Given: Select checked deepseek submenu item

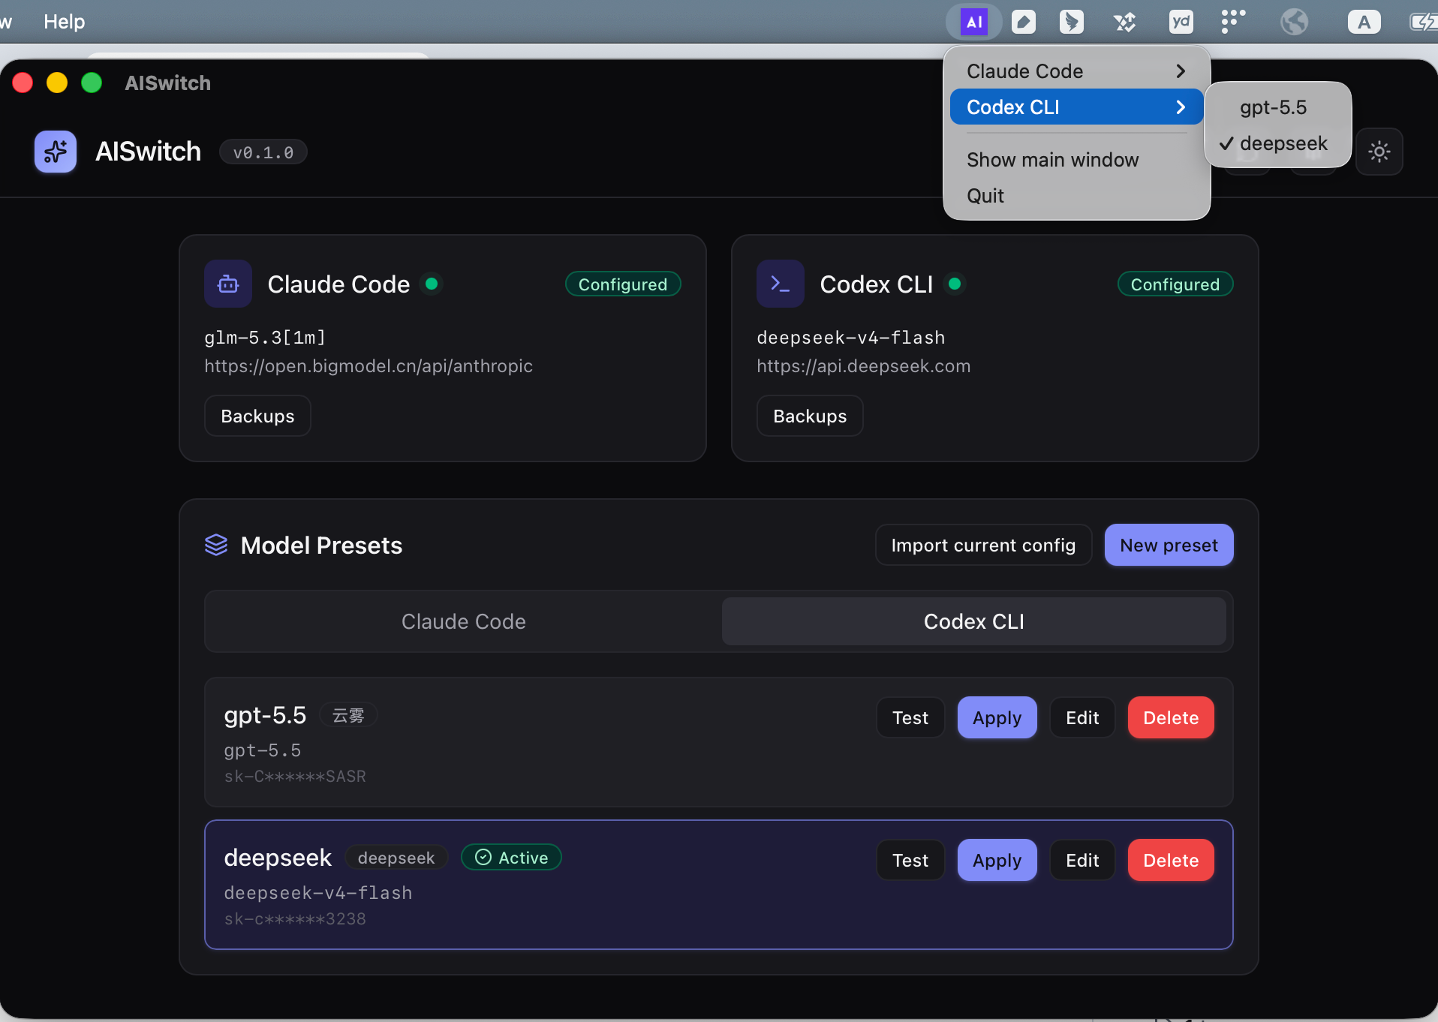Looking at the screenshot, I should (x=1277, y=143).
